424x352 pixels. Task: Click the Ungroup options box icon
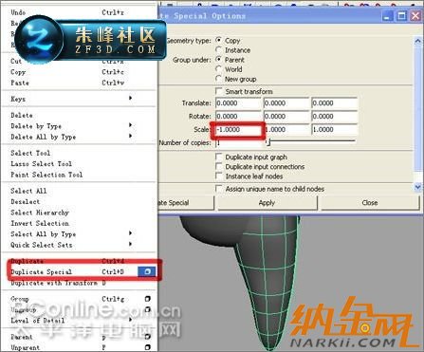147,309
